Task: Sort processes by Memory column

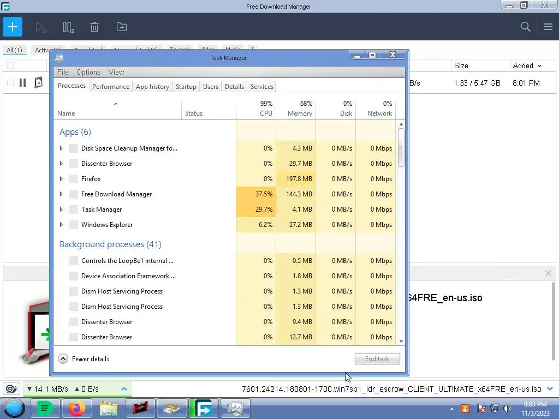Action: tap(296, 109)
